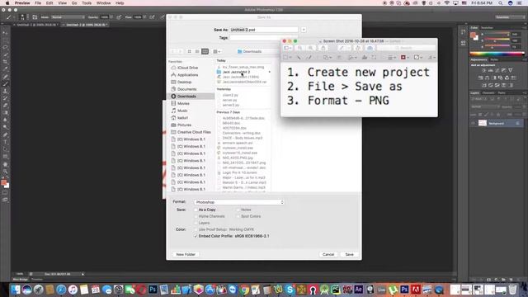This screenshot has width=528, height=297.
Task: Select the Crop tool
Action: pyautogui.click(x=5, y=62)
